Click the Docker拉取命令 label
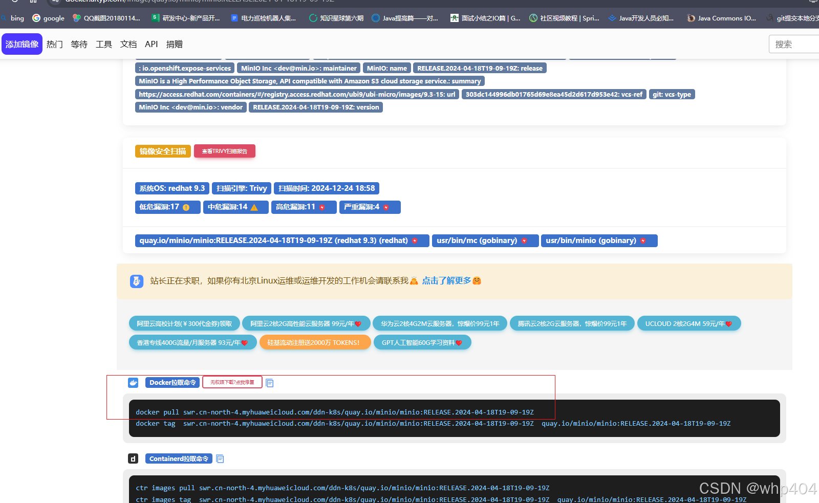819x503 pixels. (x=173, y=382)
